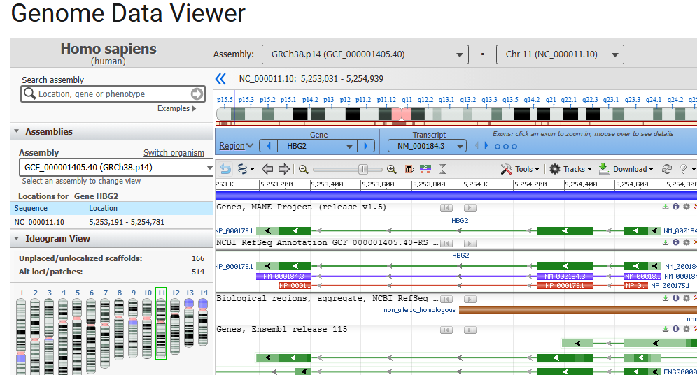Click gear icon on MANE Project track
697x375 pixels.
click(x=687, y=207)
